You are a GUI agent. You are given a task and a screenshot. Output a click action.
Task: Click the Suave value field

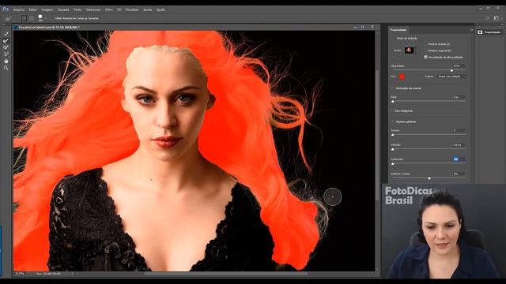pyautogui.click(x=459, y=130)
